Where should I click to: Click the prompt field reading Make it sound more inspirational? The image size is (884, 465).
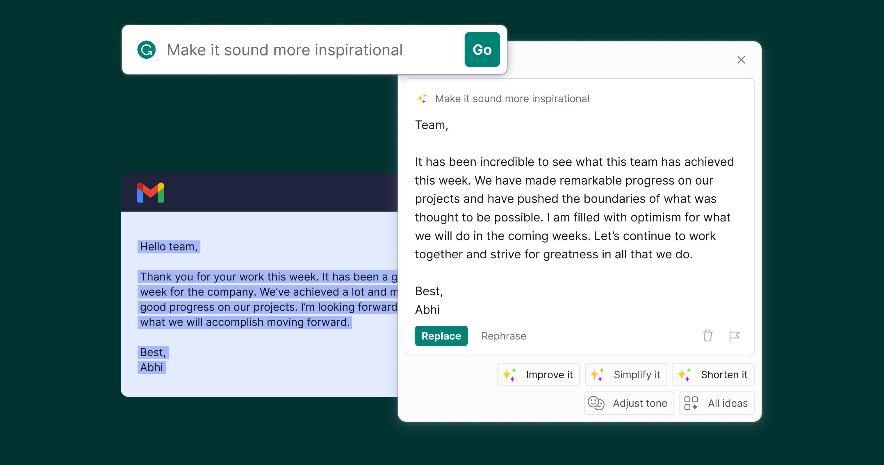(x=284, y=50)
